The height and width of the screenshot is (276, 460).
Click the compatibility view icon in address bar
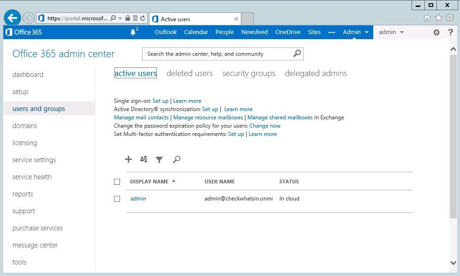135,18
